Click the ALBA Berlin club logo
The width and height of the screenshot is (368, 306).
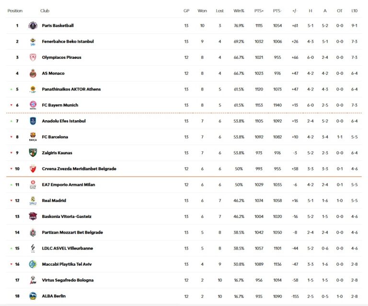click(x=33, y=296)
